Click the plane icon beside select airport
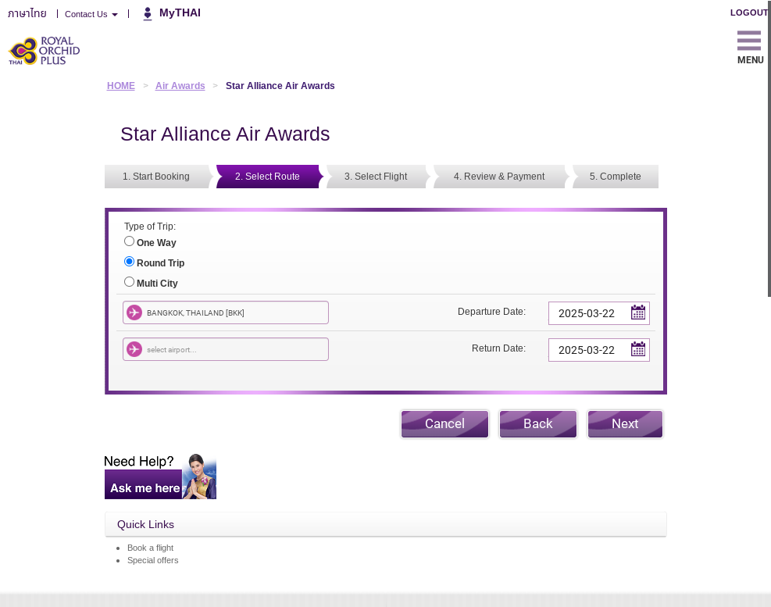This screenshot has width=771, height=607. pos(134,349)
